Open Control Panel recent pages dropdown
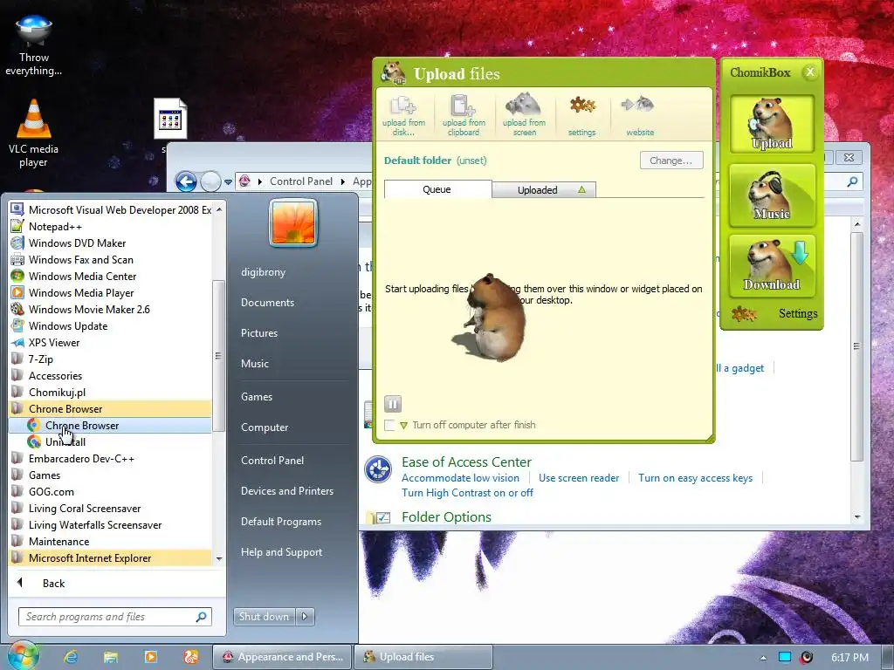The image size is (894, 670). point(228,182)
